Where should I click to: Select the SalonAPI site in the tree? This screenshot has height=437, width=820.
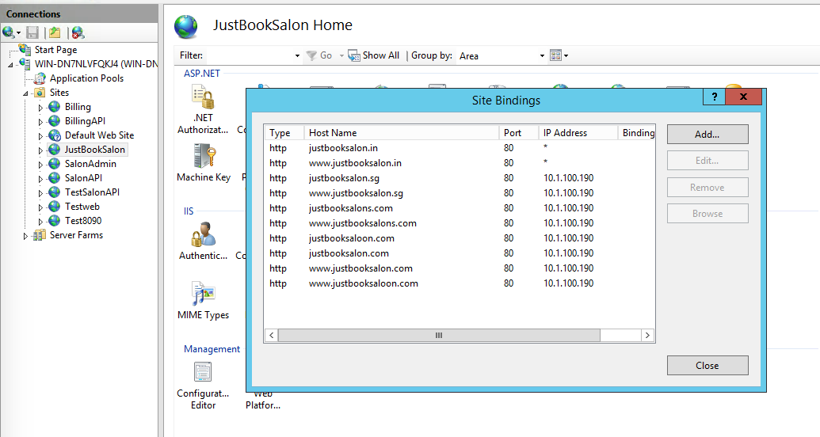tap(83, 177)
